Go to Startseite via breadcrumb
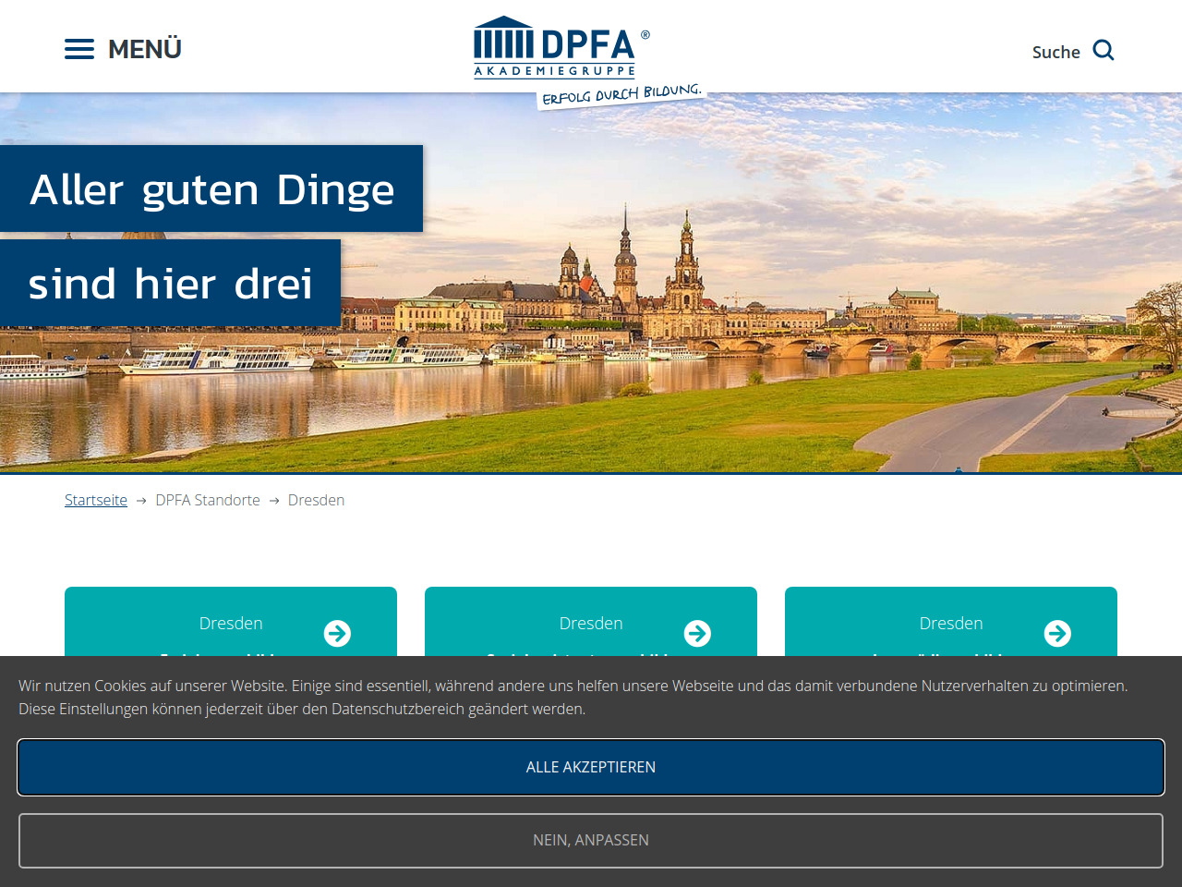Image resolution: width=1182 pixels, height=887 pixels. tap(96, 500)
